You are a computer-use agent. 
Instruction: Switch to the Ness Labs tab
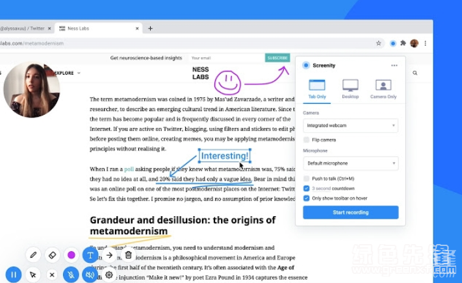(x=98, y=29)
